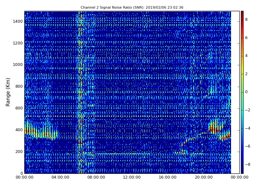
Task: Click the colorbar label 0
Action: point(246,92)
